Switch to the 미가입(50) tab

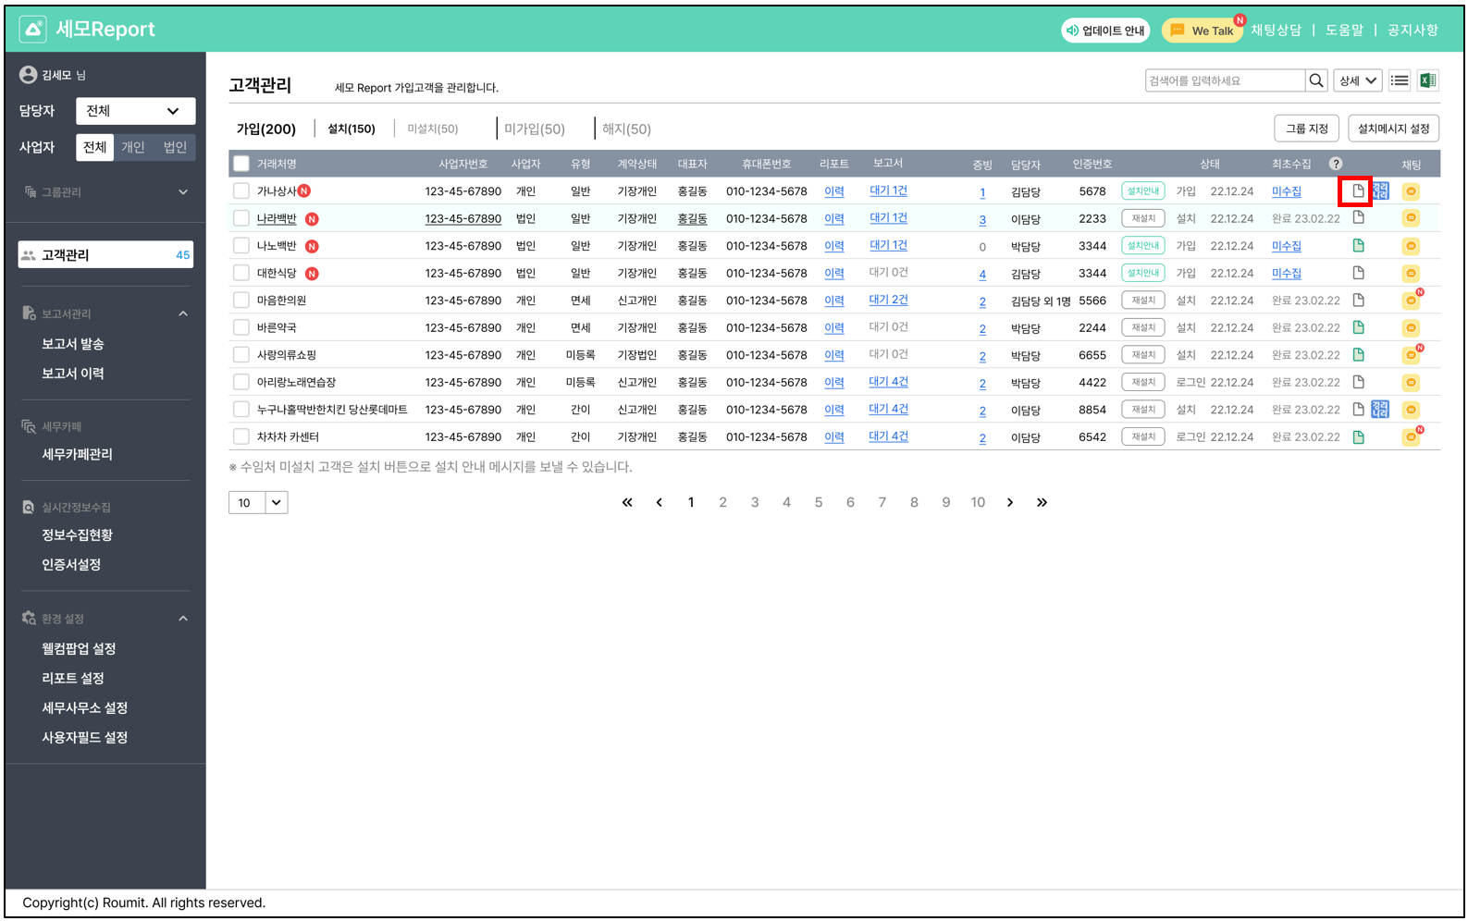534,129
